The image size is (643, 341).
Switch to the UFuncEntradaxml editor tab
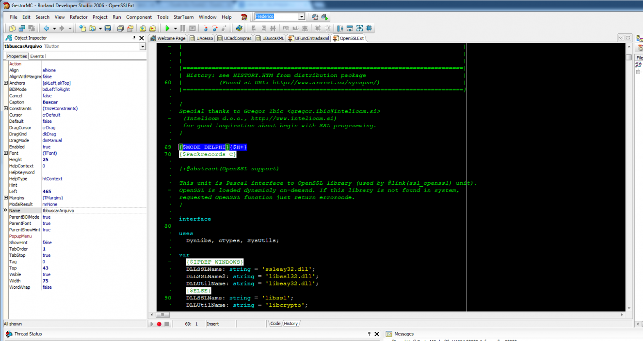[x=308, y=38]
